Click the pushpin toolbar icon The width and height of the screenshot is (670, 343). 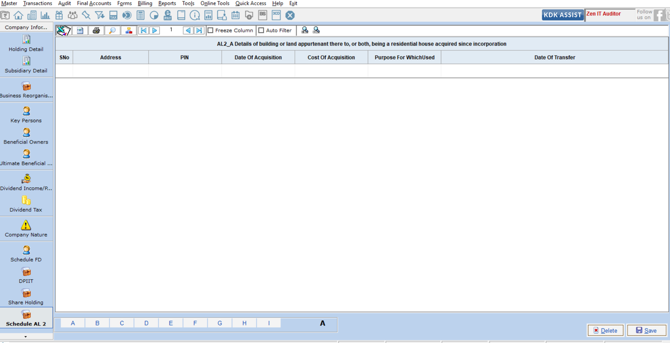pos(86,15)
